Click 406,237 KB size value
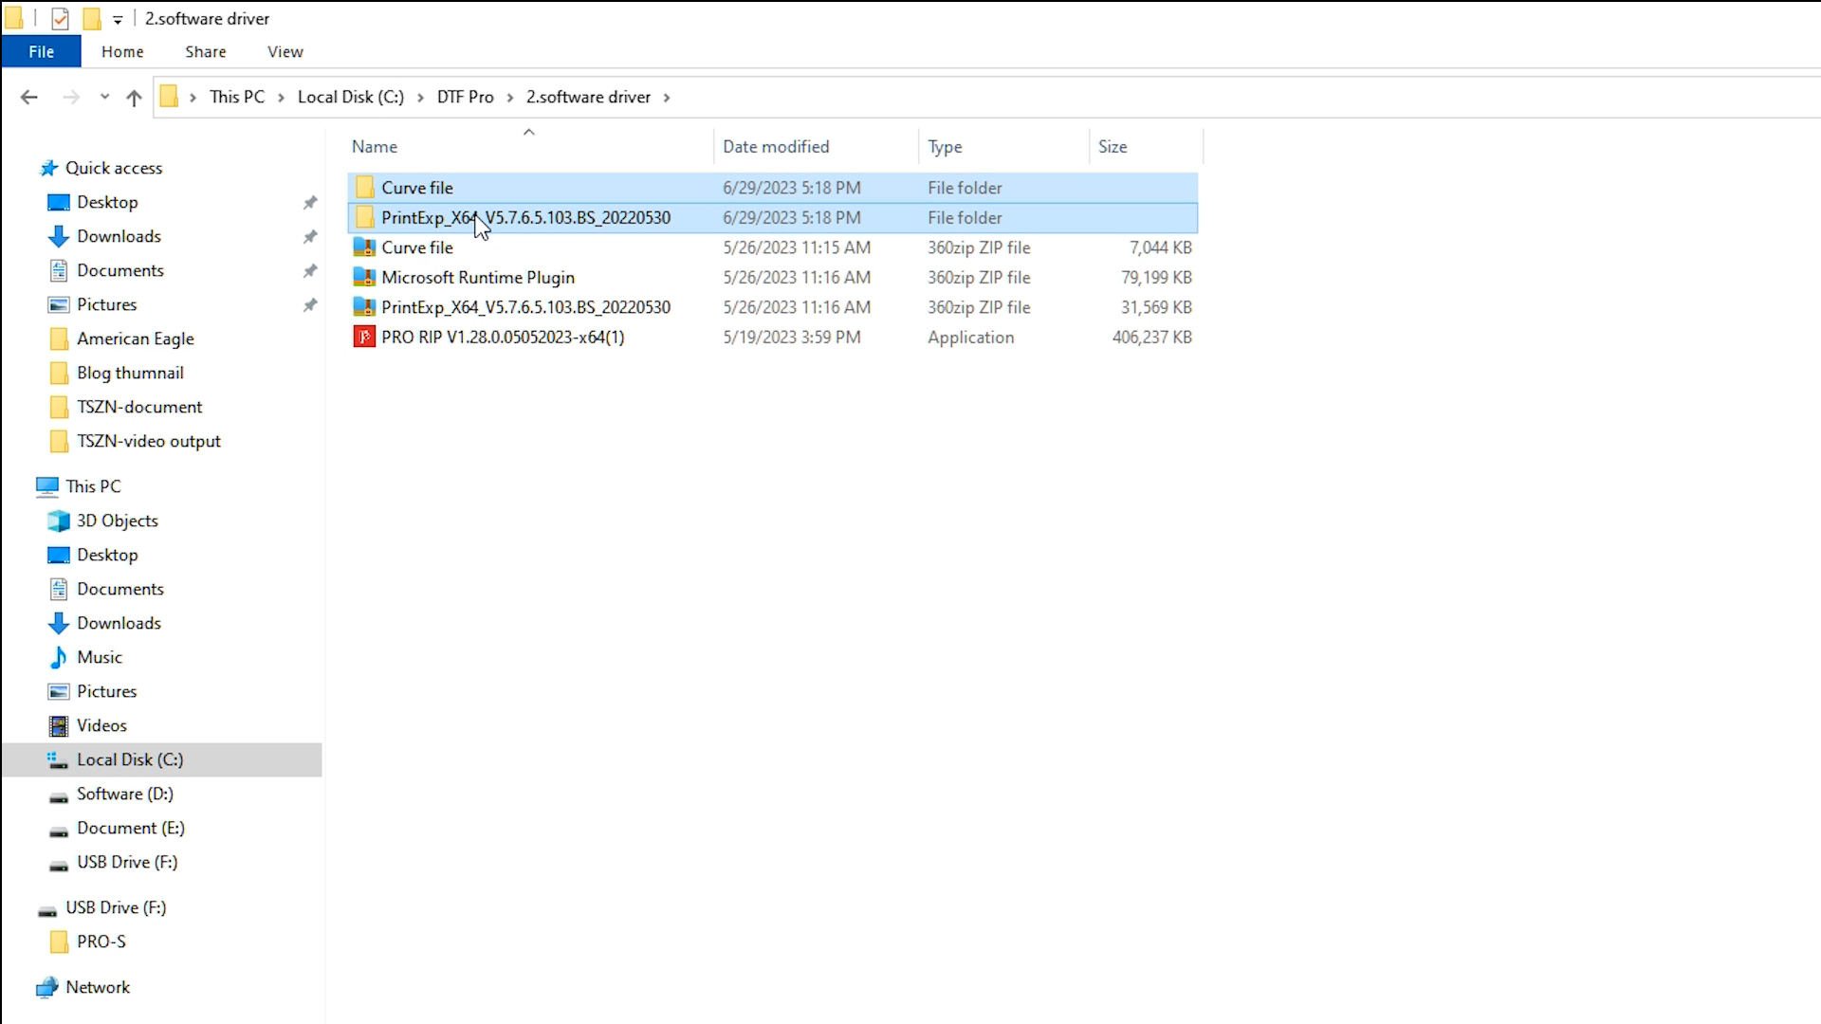 [x=1152, y=337]
